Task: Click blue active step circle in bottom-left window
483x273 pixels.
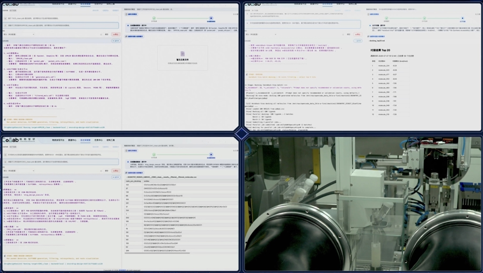Action: (x=211, y=155)
